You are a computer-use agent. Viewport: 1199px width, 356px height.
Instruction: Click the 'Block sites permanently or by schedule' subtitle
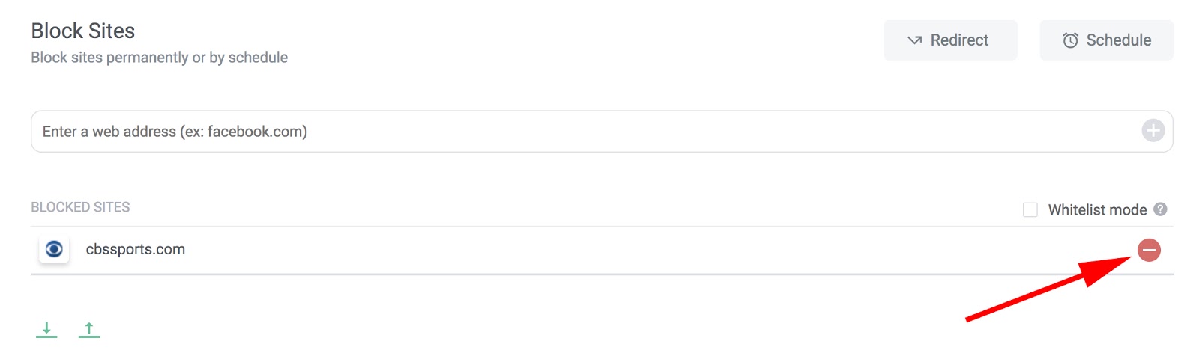click(x=159, y=58)
